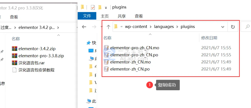Expand the address bar history dropdown
The image size is (251, 108).
[x=223, y=27]
